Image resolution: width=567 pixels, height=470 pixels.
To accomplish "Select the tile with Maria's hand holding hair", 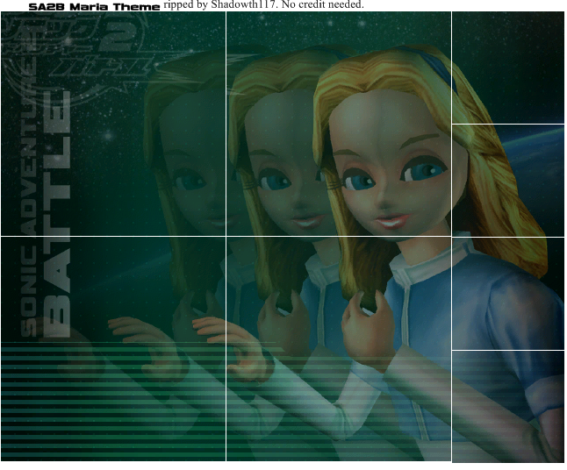I will 339,349.
